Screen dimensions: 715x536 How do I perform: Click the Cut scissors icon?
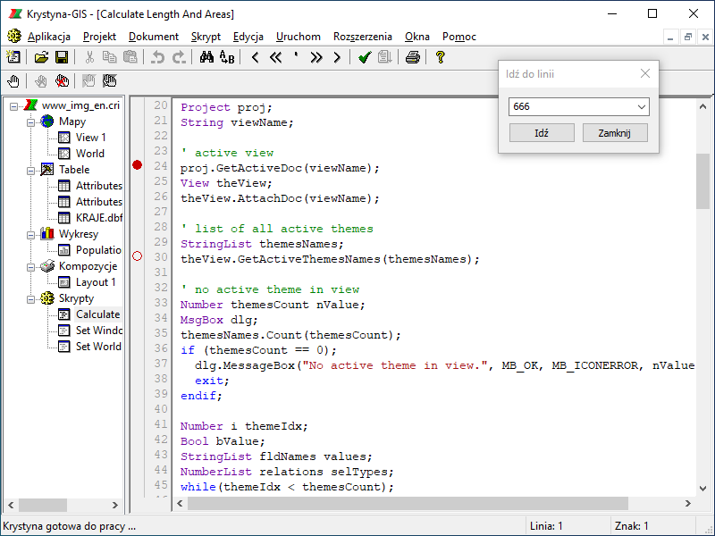coord(89,57)
